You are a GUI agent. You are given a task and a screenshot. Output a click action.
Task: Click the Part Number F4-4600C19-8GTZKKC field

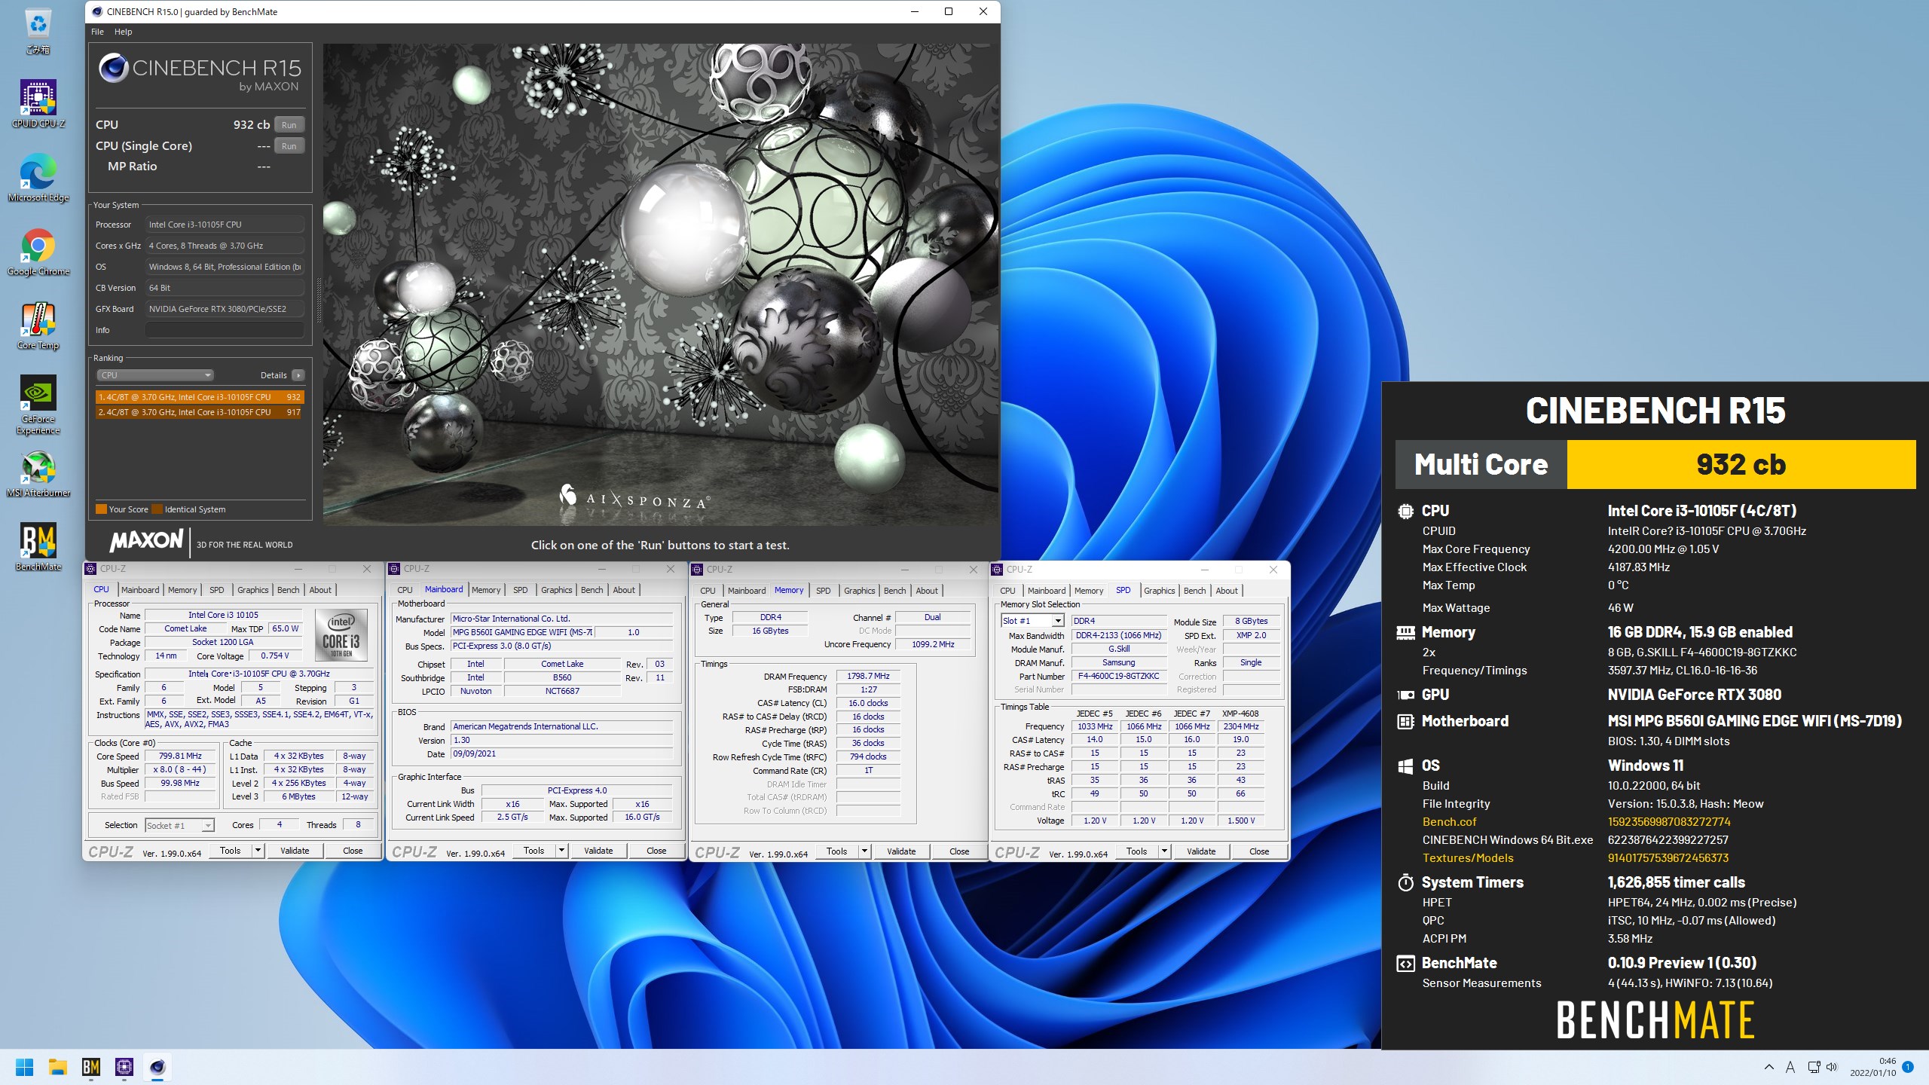pyautogui.click(x=1119, y=676)
